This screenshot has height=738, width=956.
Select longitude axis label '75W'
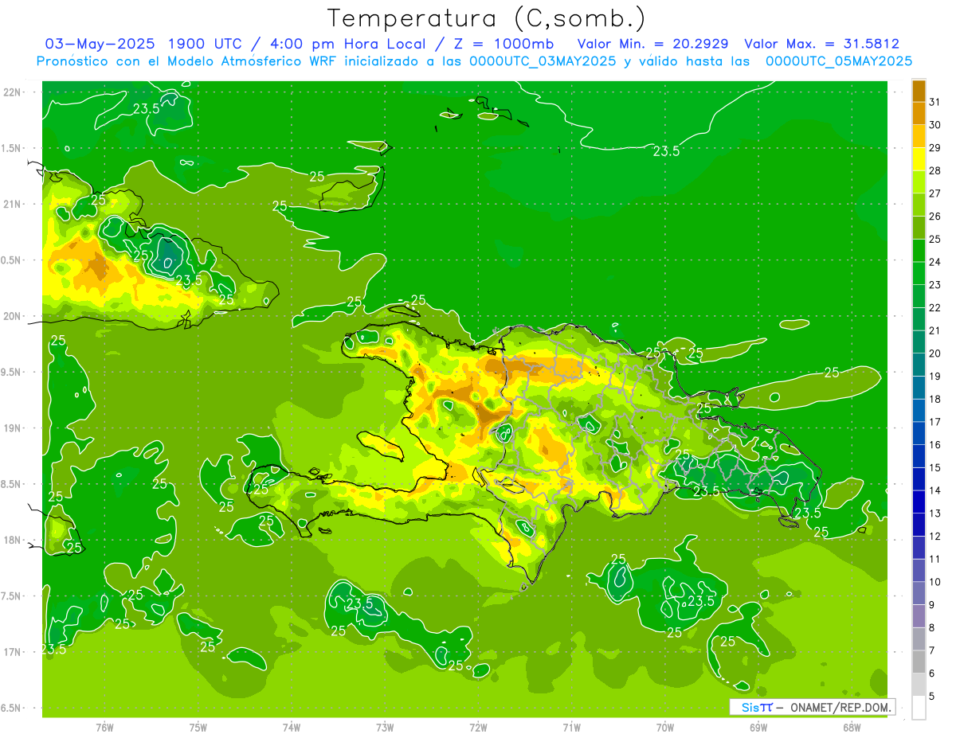click(x=198, y=727)
